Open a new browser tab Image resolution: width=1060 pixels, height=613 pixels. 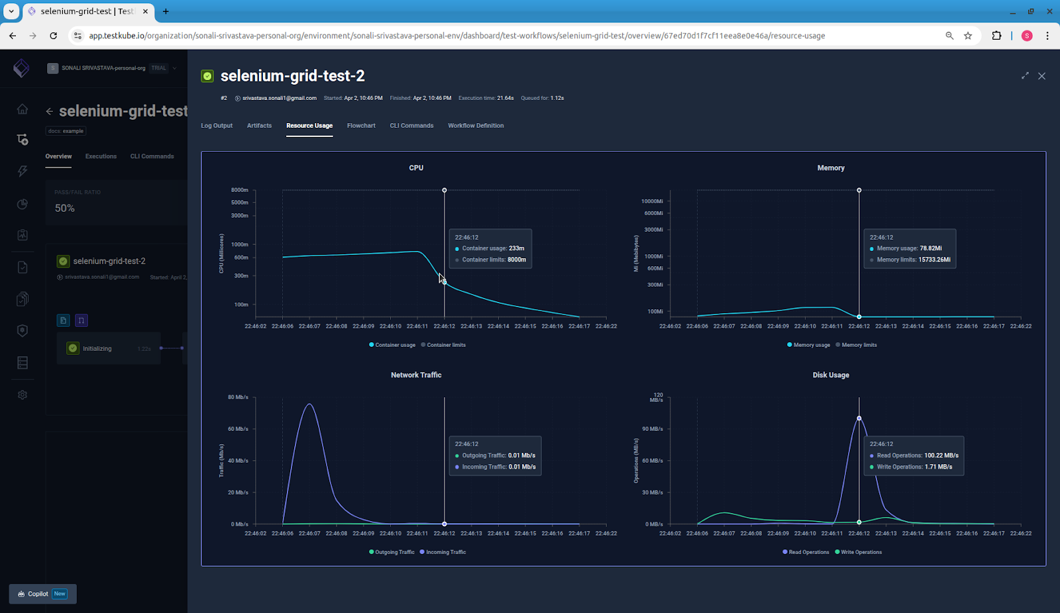[x=166, y=11]
